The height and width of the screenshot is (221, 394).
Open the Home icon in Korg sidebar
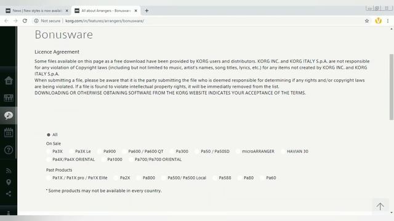[x=9, y=80]
